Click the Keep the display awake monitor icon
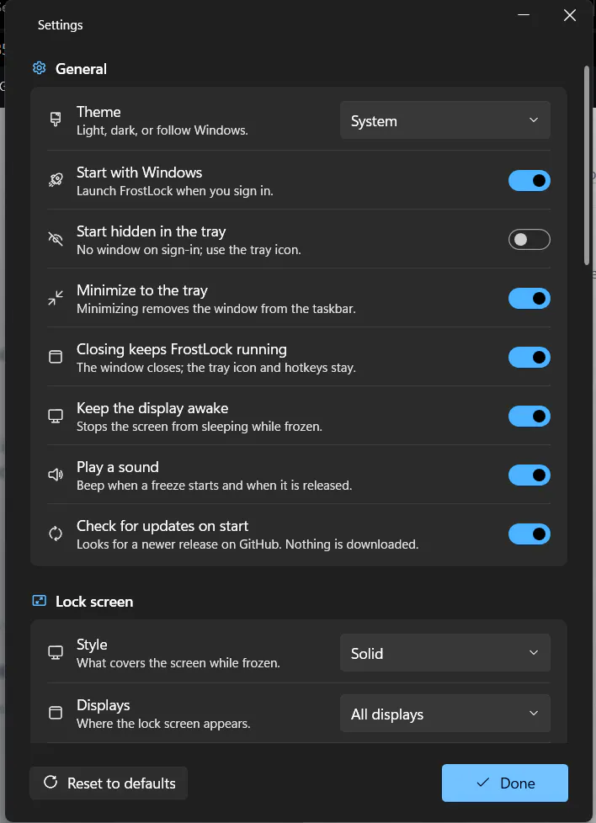596x823 pixels. point(55,417)
